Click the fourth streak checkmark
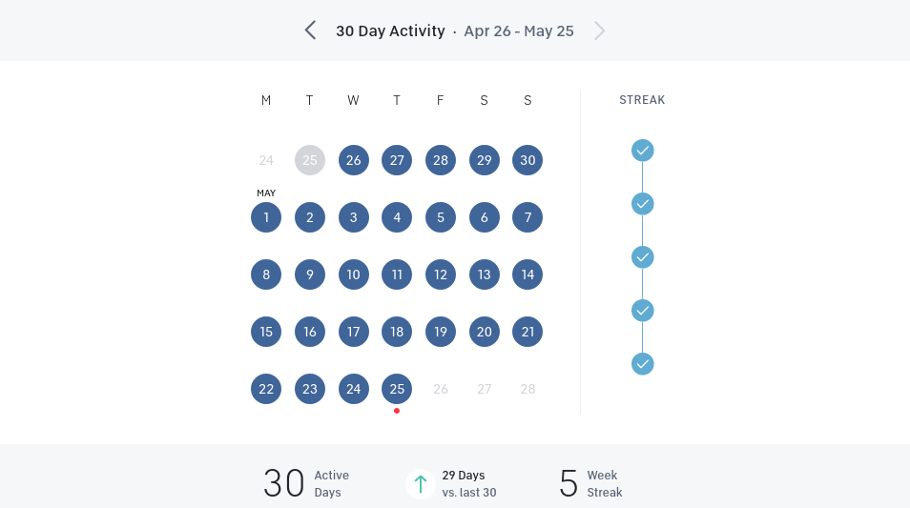The image size is (910, 508). click(x=643, y=311)
